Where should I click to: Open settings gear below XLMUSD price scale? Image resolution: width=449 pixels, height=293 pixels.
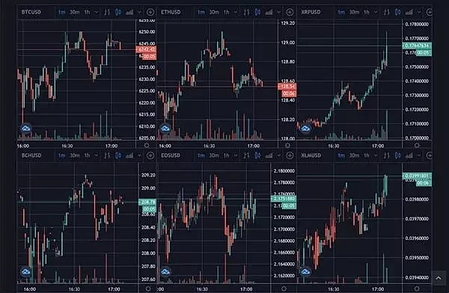(x=417, y=289)
